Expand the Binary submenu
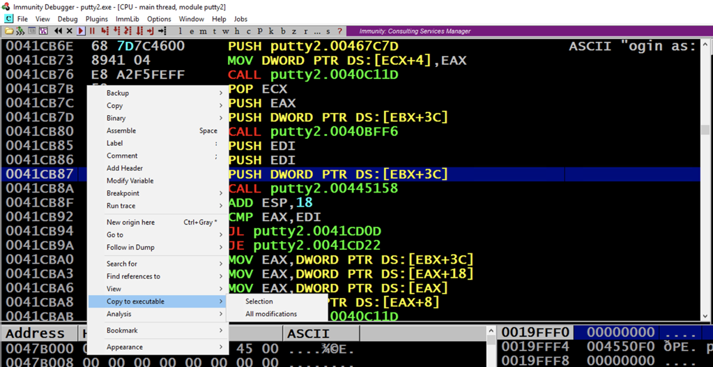This screenshot has height=367, width=713. (158, 118)
